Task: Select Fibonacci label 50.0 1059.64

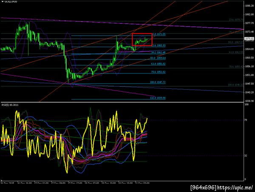Action: point(158,58)
